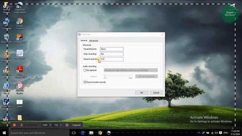This screenshot has height=136, width=242.
Task: Dismiss the dialog with Cancel button
Action: 156,93
